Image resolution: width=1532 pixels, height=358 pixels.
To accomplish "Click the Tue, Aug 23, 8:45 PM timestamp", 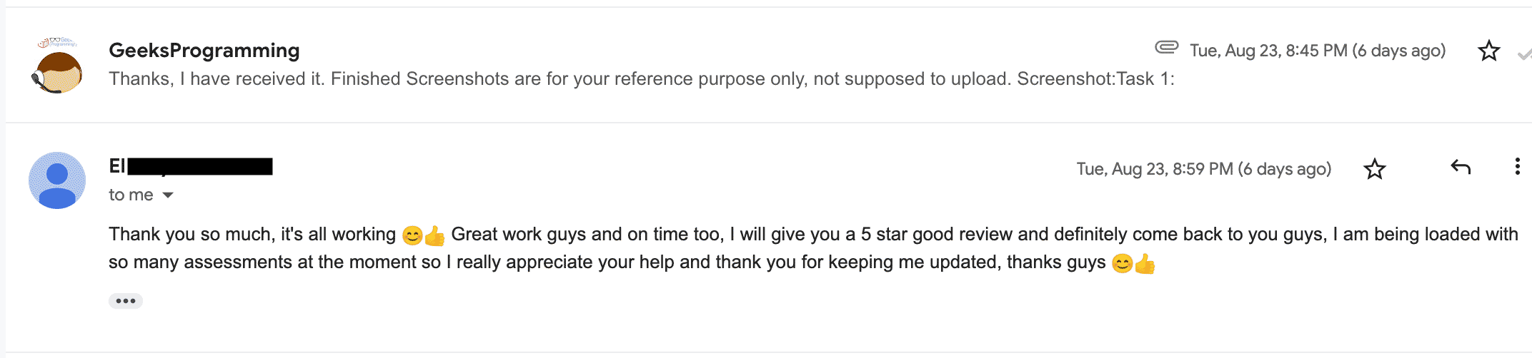I will [x=1317, y=51].
